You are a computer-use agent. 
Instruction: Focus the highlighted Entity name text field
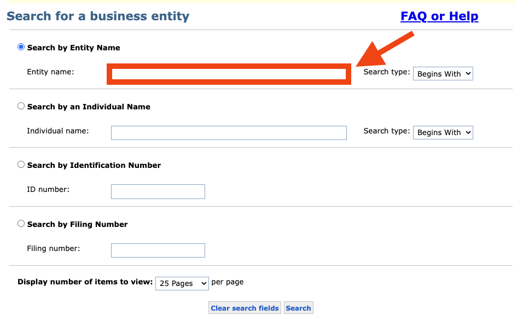pos(229,74)
